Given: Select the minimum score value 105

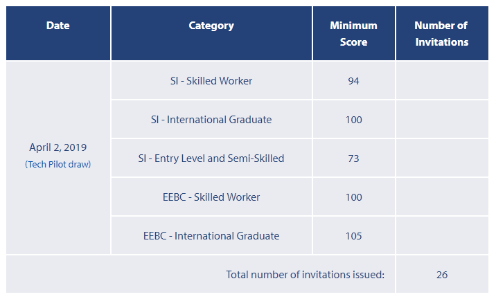Looking at the screenshot, I should (353, 236).
